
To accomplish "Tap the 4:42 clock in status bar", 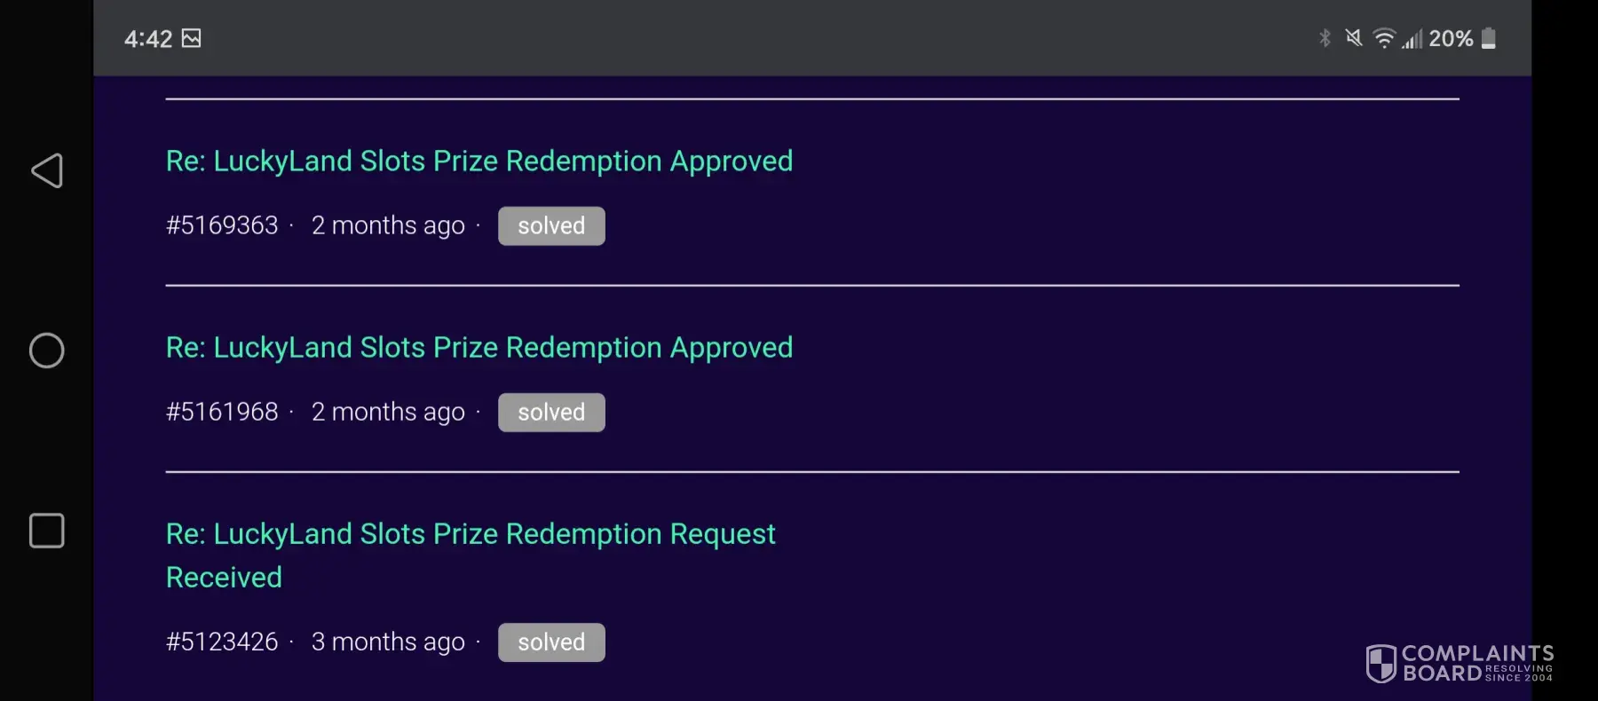I will click(148, 39).
